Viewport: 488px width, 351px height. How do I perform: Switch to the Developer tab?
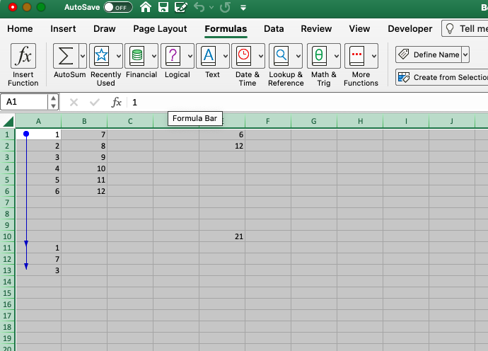click(410, 28)
